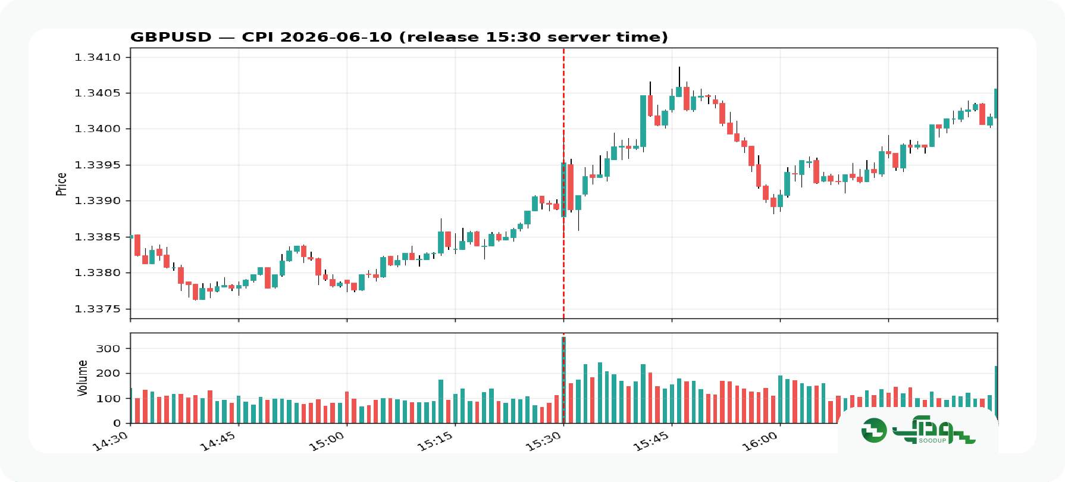The image size is (1065, 482).
Task: Click the 1.3385 price axis label
Action: click(x=98, y=237)
